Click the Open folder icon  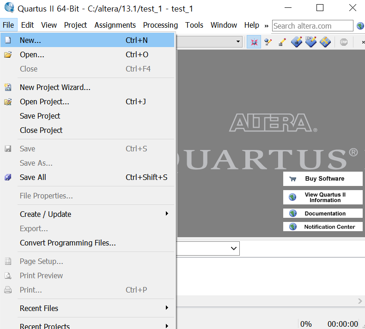[8, 54]
